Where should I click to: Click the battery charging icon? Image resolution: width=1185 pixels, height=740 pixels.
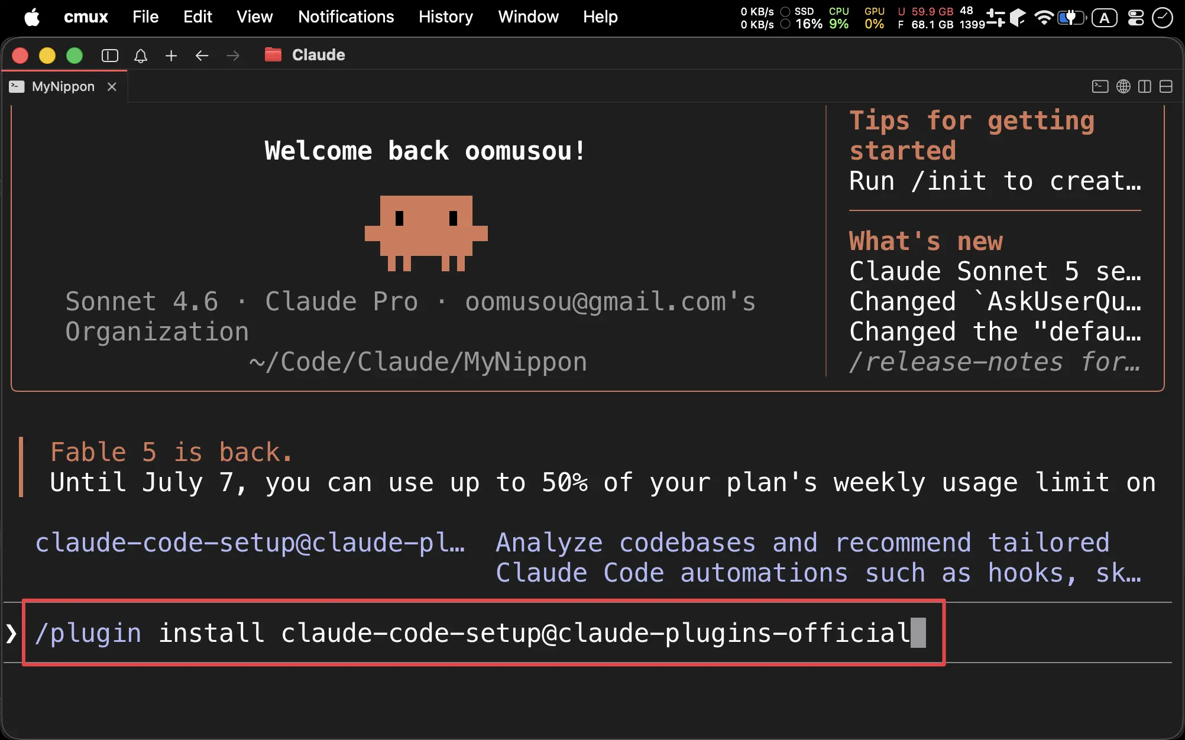point(1072,18)
